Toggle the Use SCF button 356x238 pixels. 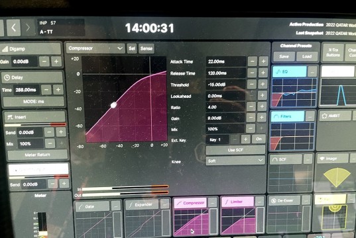coord(235,150)
